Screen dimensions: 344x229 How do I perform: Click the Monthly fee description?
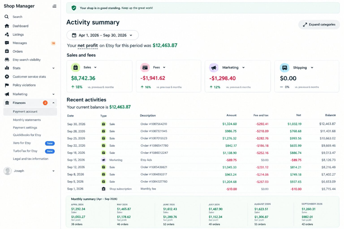[x=148, y=189]
